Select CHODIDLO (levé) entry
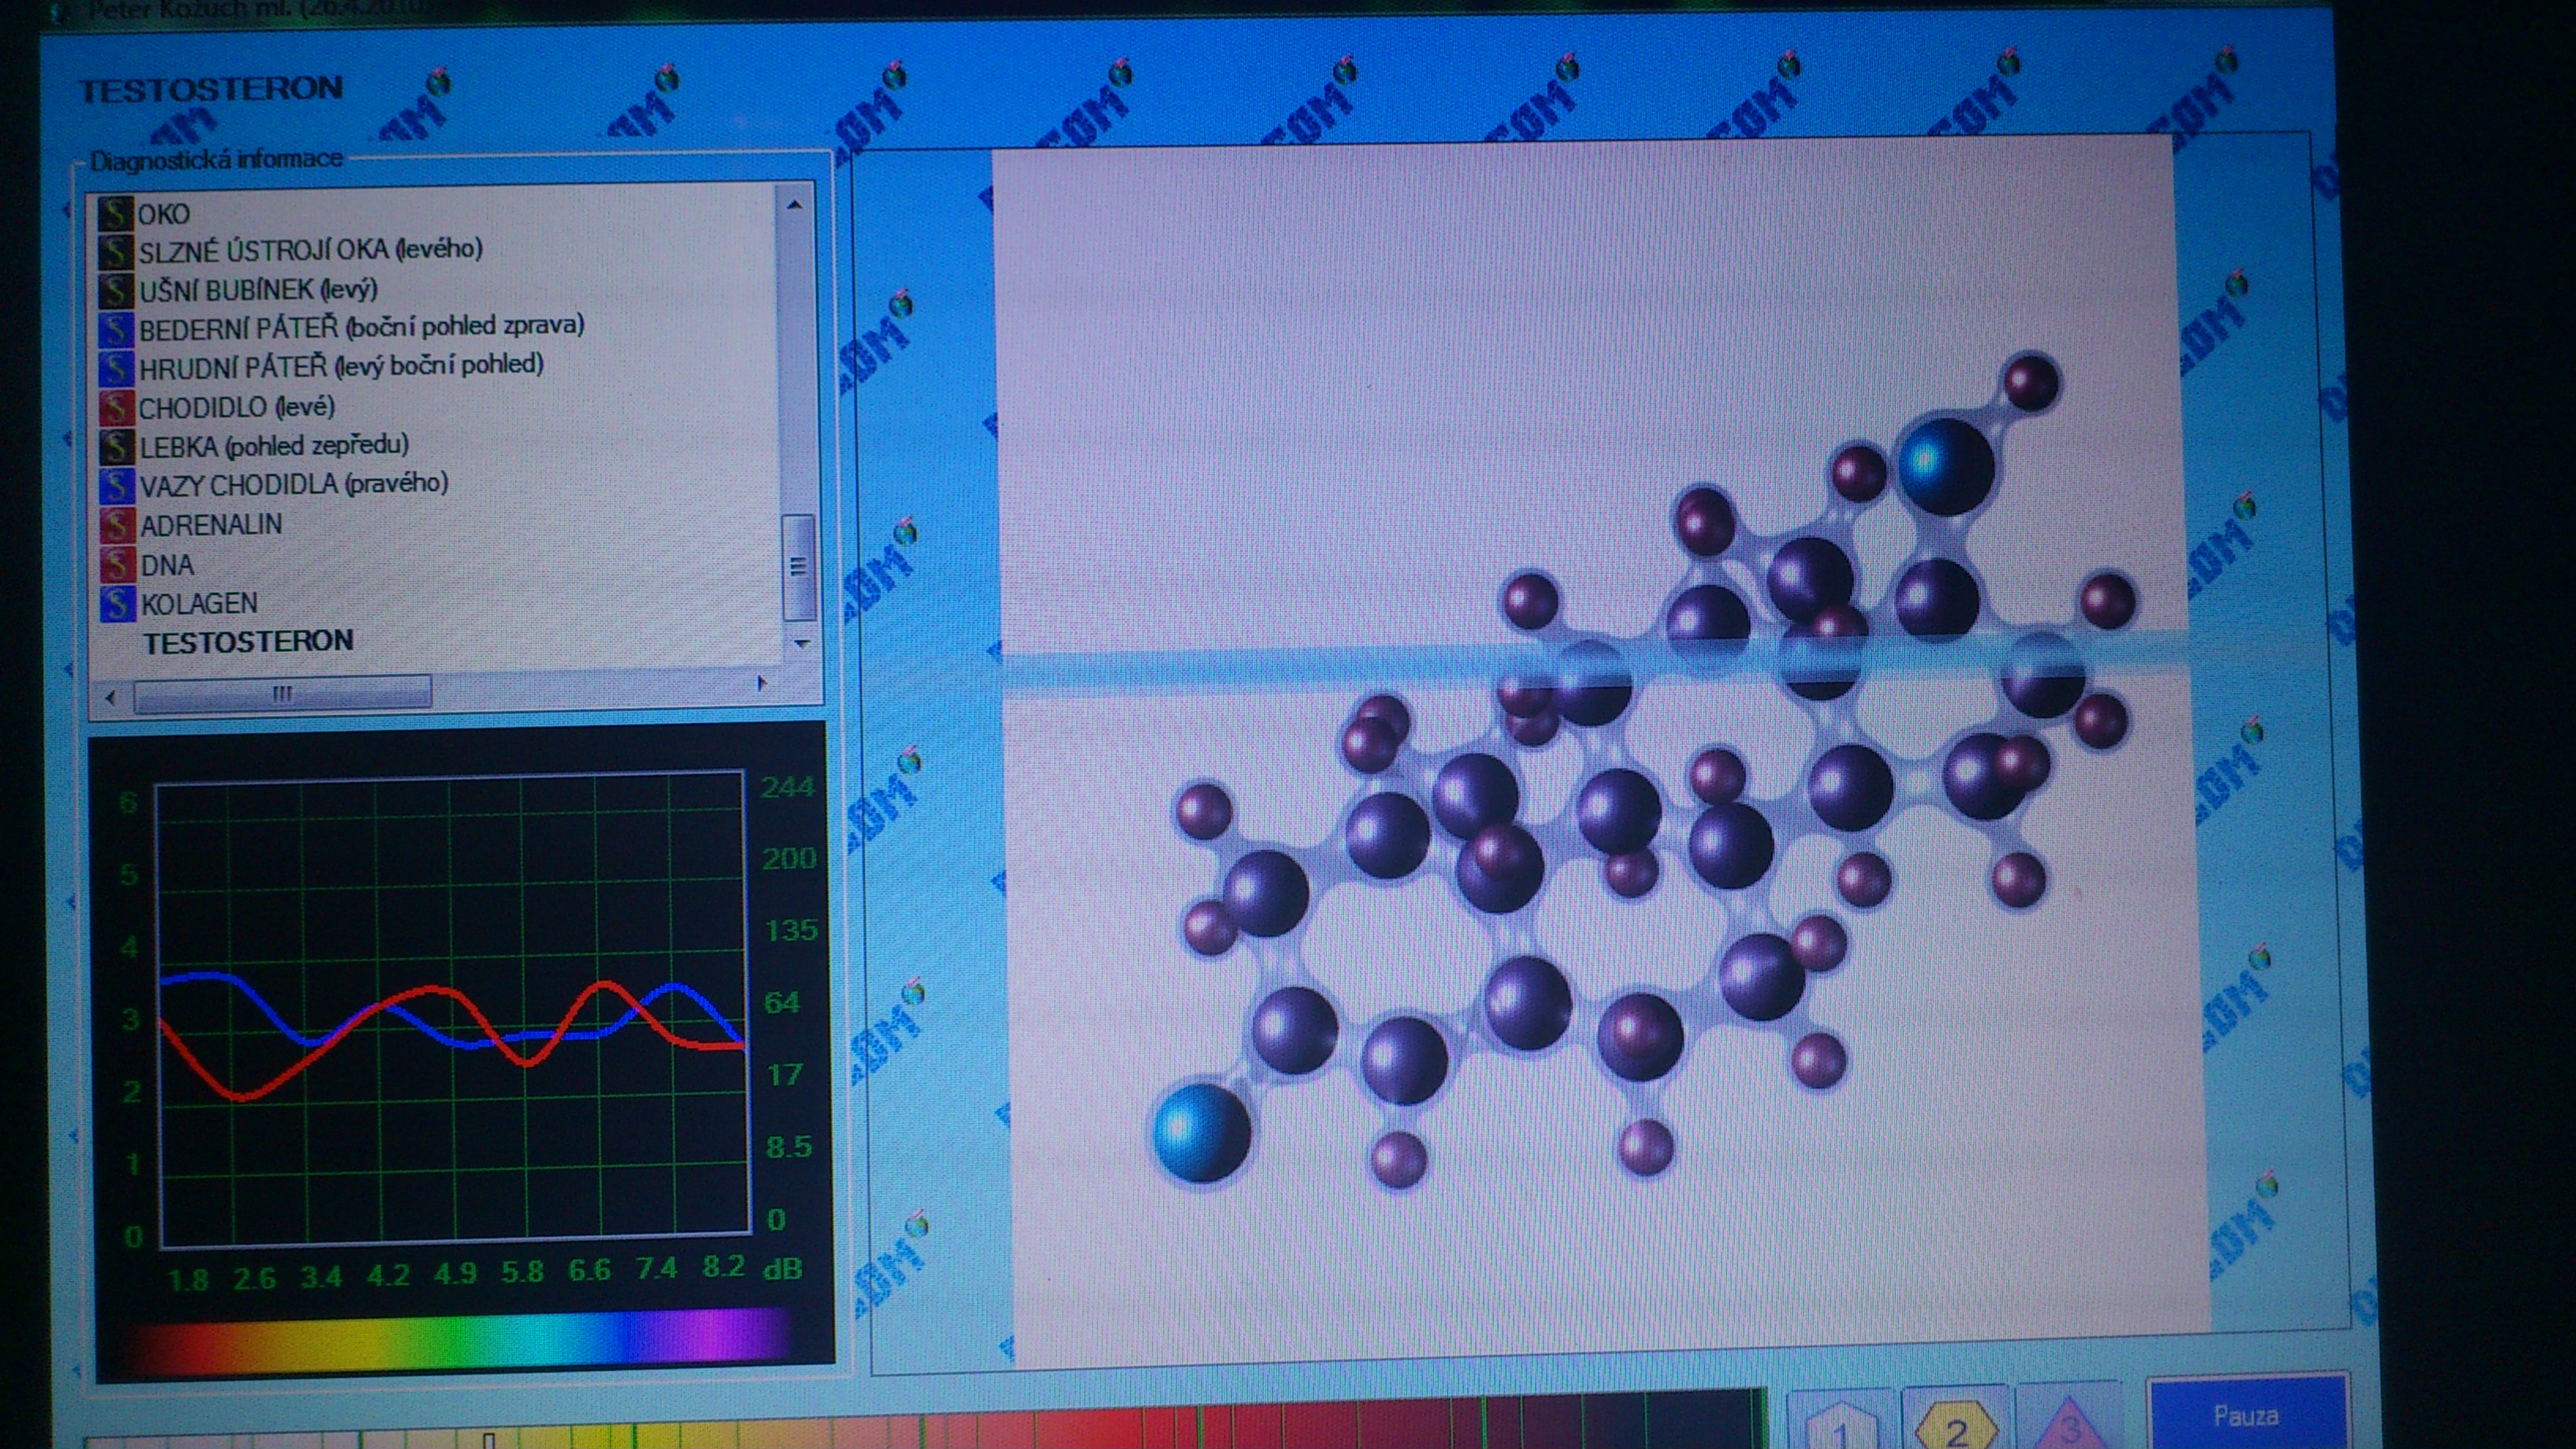 point(237,407)
